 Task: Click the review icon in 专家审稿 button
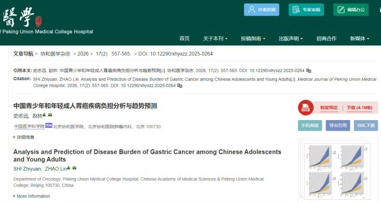pos(296,10)
